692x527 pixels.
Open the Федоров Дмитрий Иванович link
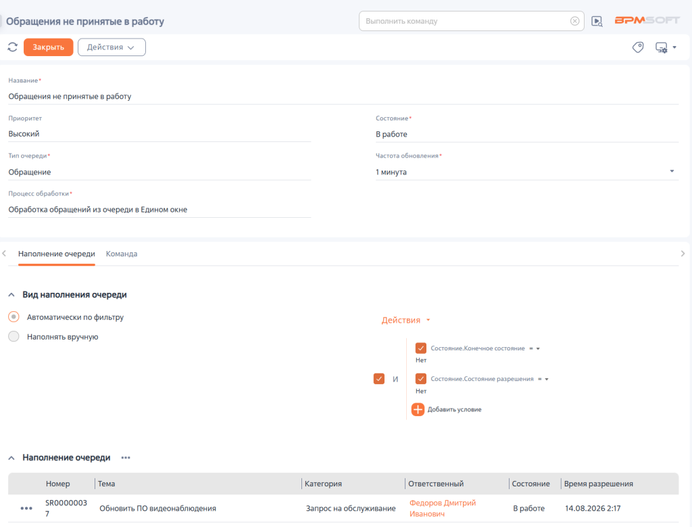443,509
